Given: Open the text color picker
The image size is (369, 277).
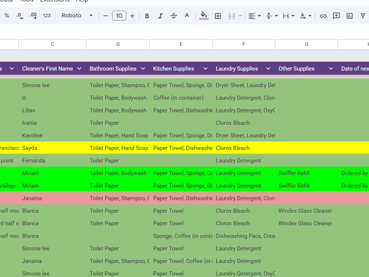Looking at the screenshot, I should point(187,16).
